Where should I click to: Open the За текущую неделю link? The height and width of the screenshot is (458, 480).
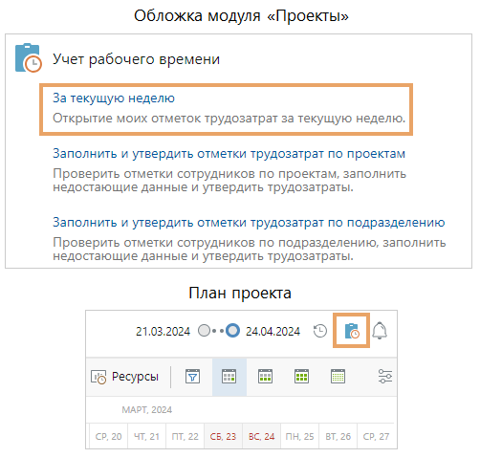[114, 98]
